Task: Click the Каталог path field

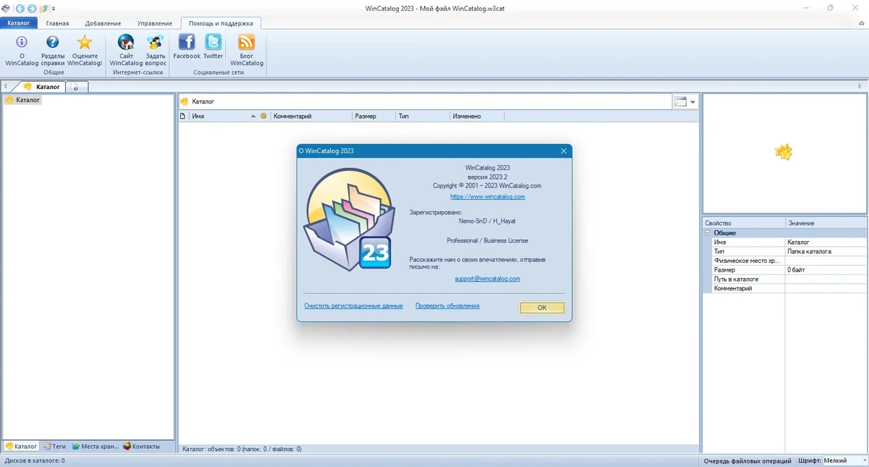Action: [425, 101]
